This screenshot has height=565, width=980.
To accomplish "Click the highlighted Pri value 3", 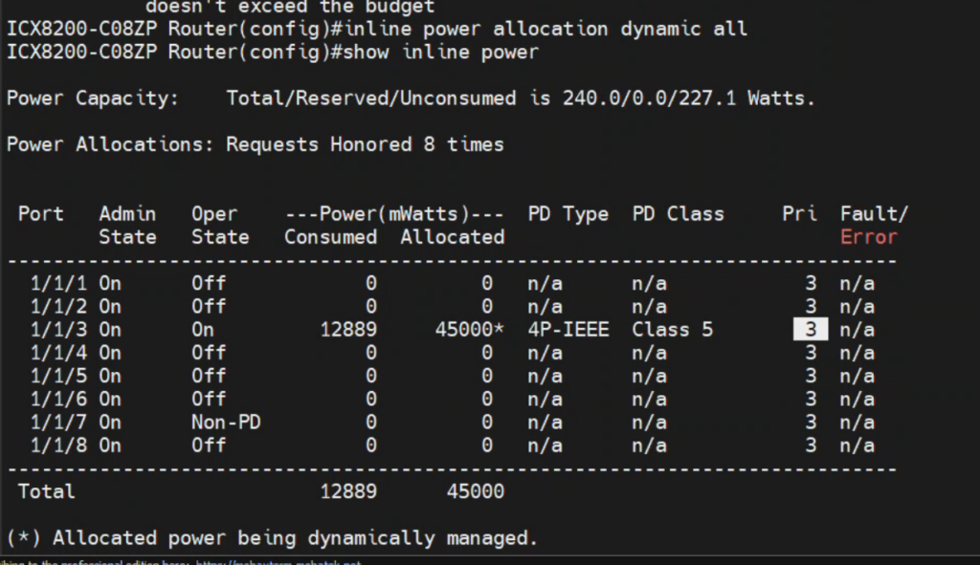I will (810, 330).
